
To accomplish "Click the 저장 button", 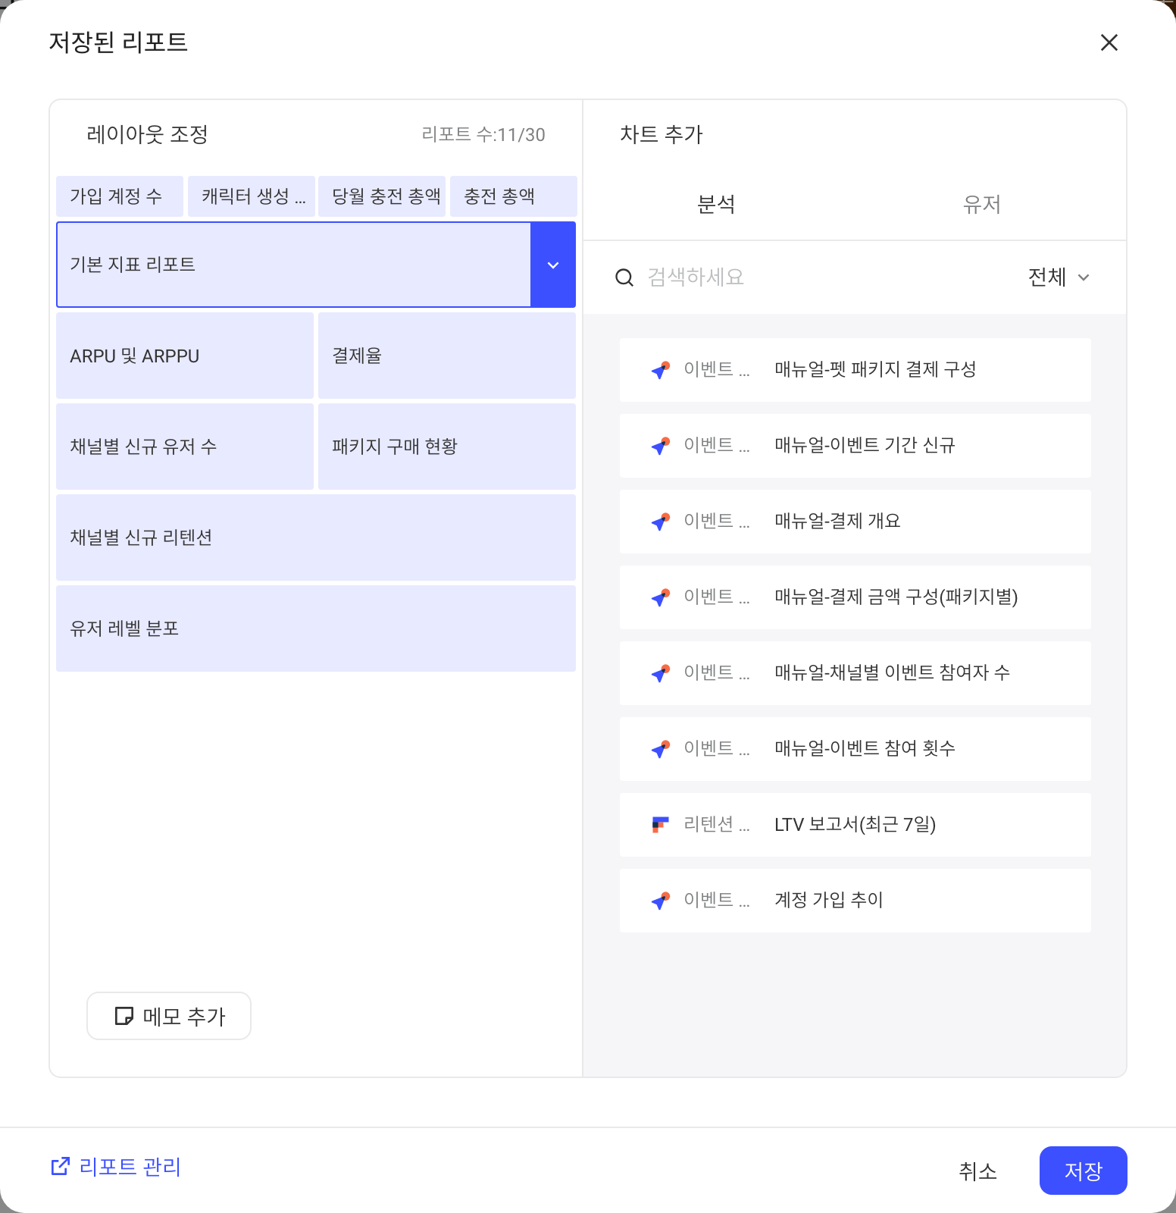I will tap(1084, 1171).
